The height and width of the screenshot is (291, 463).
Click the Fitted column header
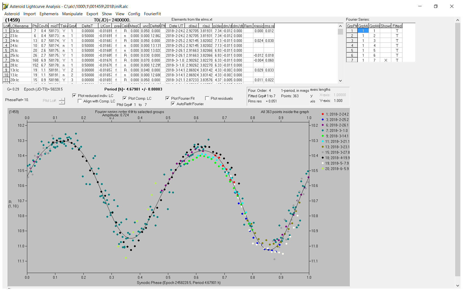coord(397,26)
